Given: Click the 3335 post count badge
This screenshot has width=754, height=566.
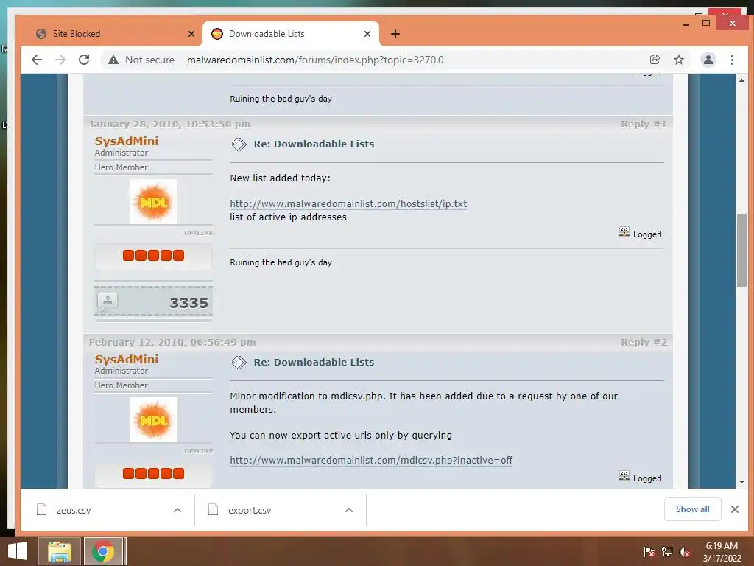Looking at the screenshot, I should (153, 301).
